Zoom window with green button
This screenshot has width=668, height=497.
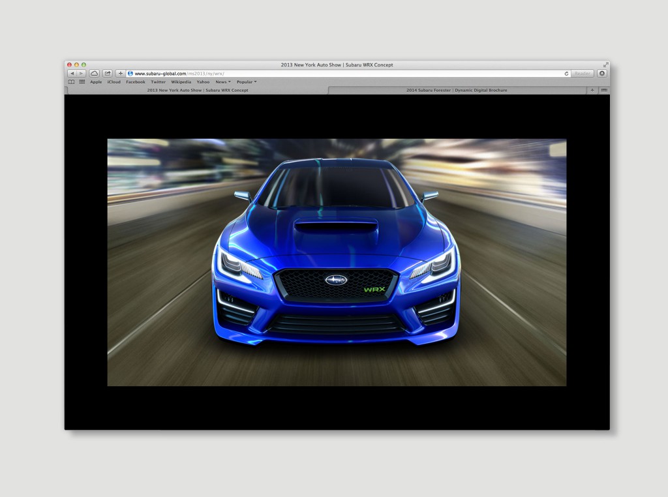click(x=84, y=65)
